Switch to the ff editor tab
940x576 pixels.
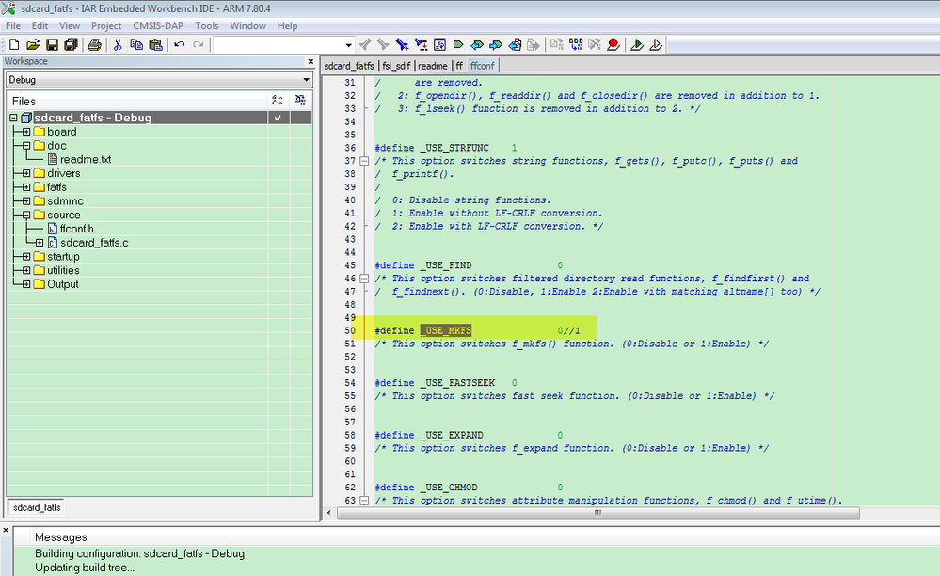(x=458, y=66)
